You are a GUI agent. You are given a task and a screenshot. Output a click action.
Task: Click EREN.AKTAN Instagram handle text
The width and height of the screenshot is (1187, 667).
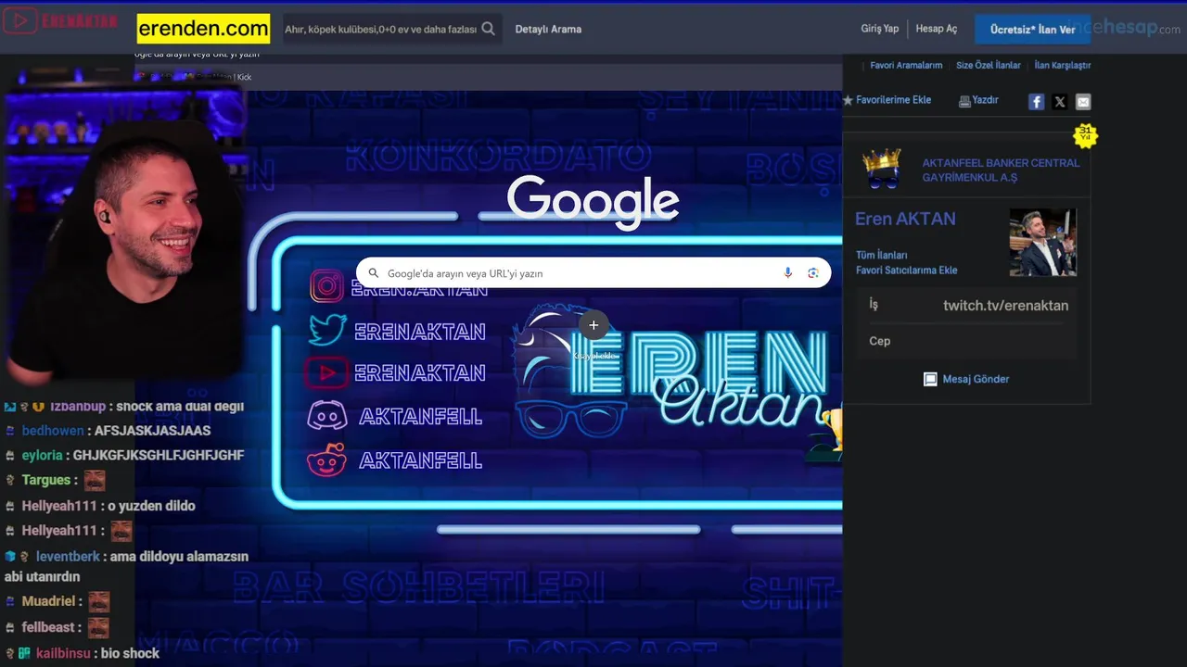419,290
